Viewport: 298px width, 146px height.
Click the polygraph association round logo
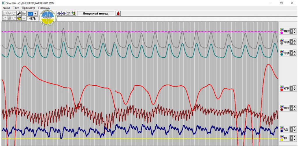coord(48,17)
